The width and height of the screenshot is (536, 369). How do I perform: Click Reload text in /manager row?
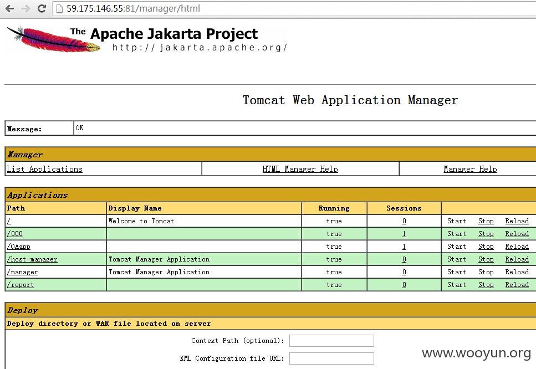517,272
